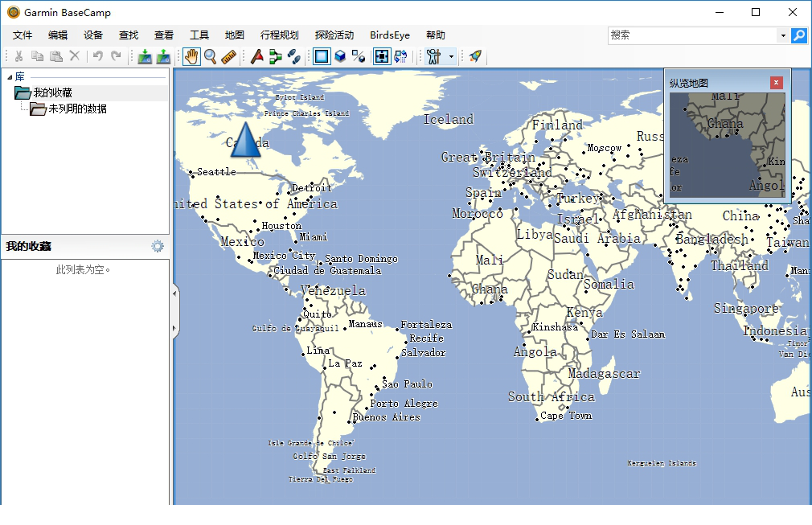Open the 查看 menu
812x525 pixels.
[x=164, y=35]
